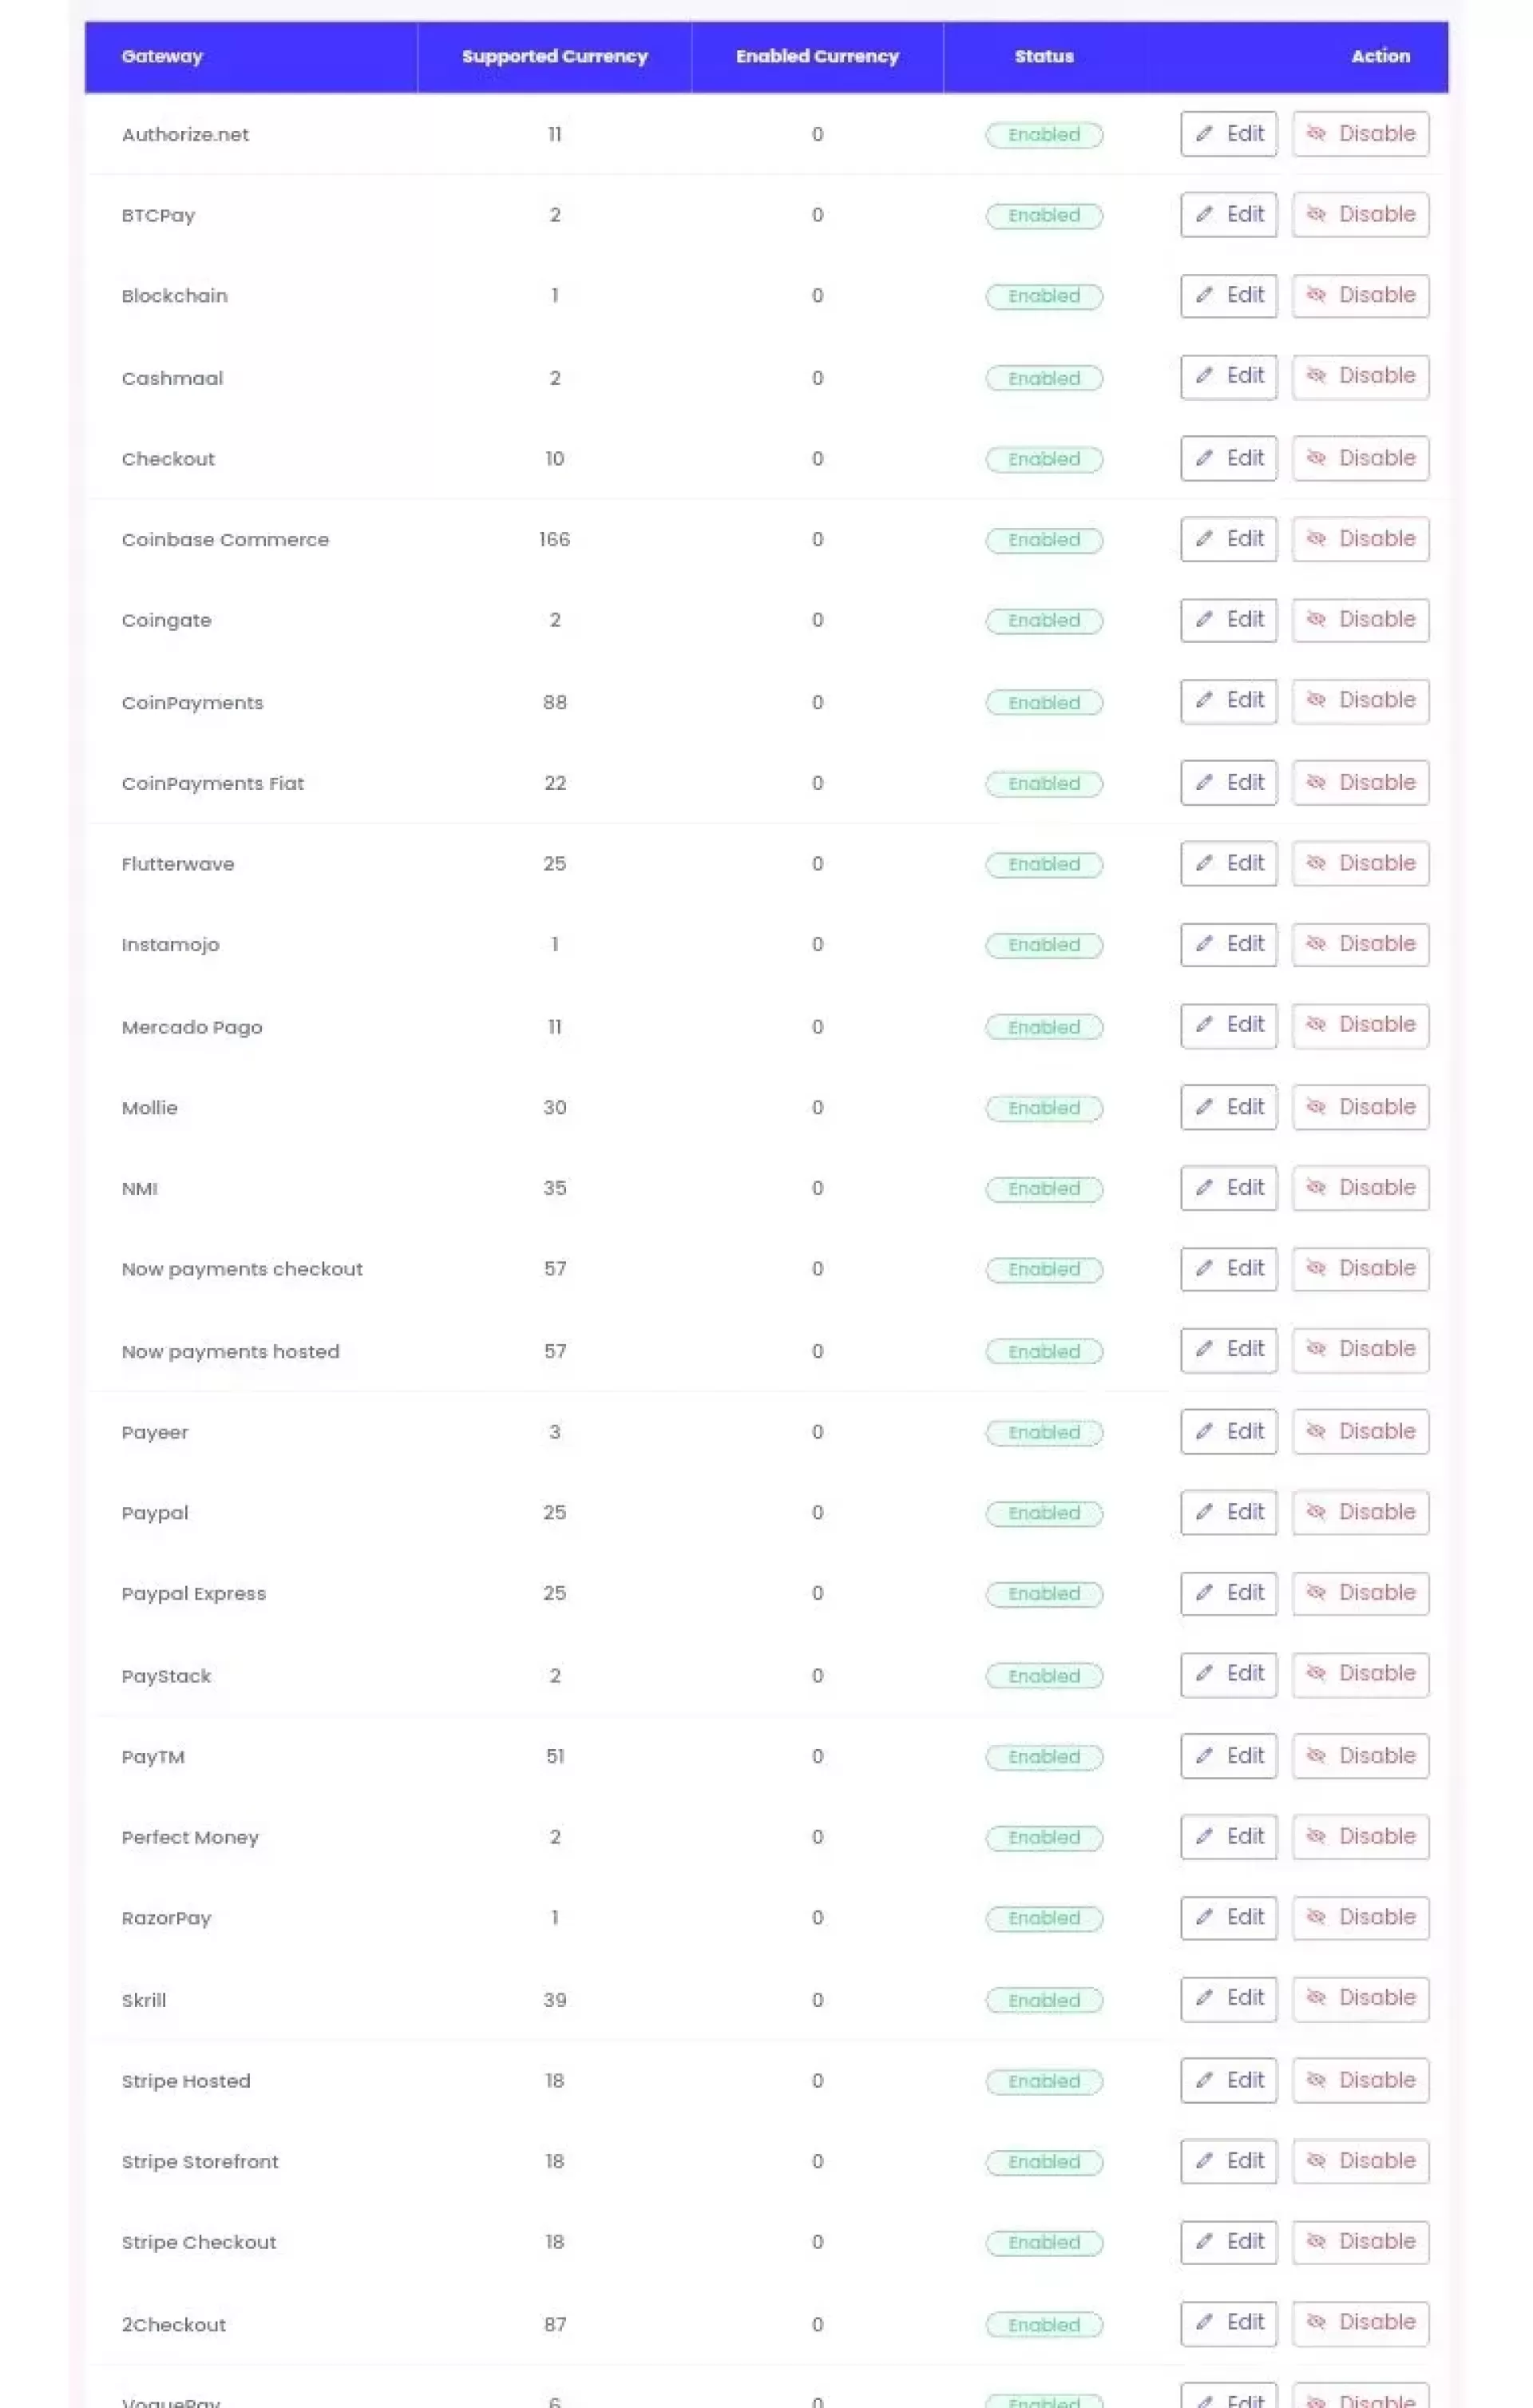This screenshot has height=2408, width=1533.
Task: Edit the Mercado Pago gateway
Action: coord(1228,1025)
